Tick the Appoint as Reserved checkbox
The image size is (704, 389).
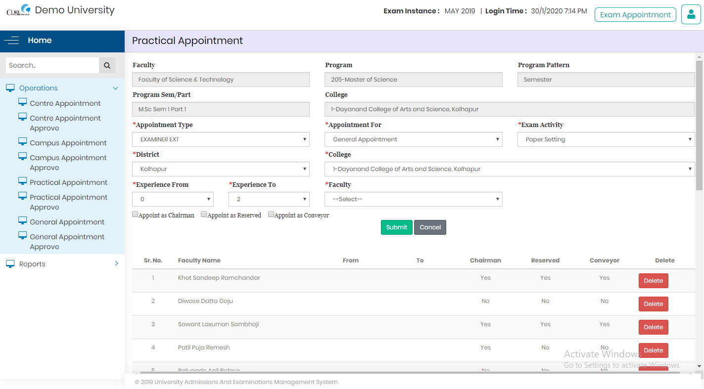click(x=204, y=215)
